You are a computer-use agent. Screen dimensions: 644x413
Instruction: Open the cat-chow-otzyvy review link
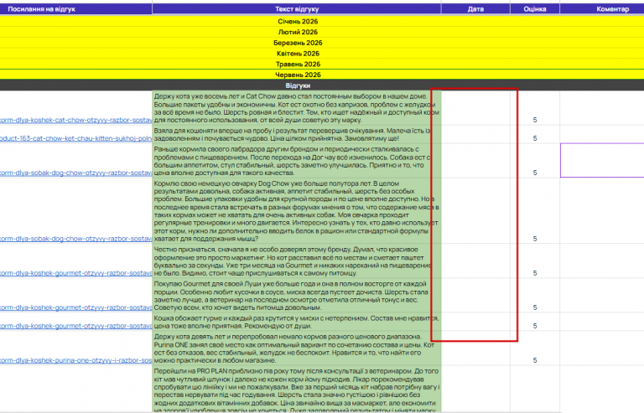(76, 120)
